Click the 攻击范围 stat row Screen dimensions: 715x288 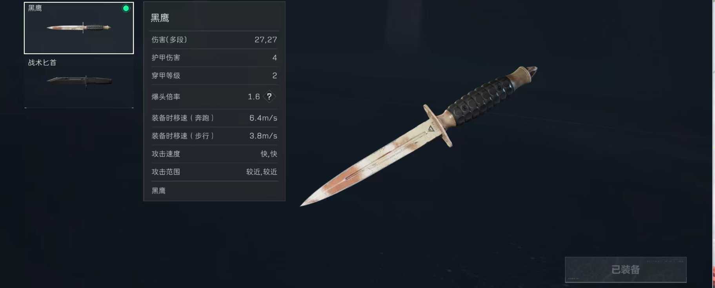point(214,172)
